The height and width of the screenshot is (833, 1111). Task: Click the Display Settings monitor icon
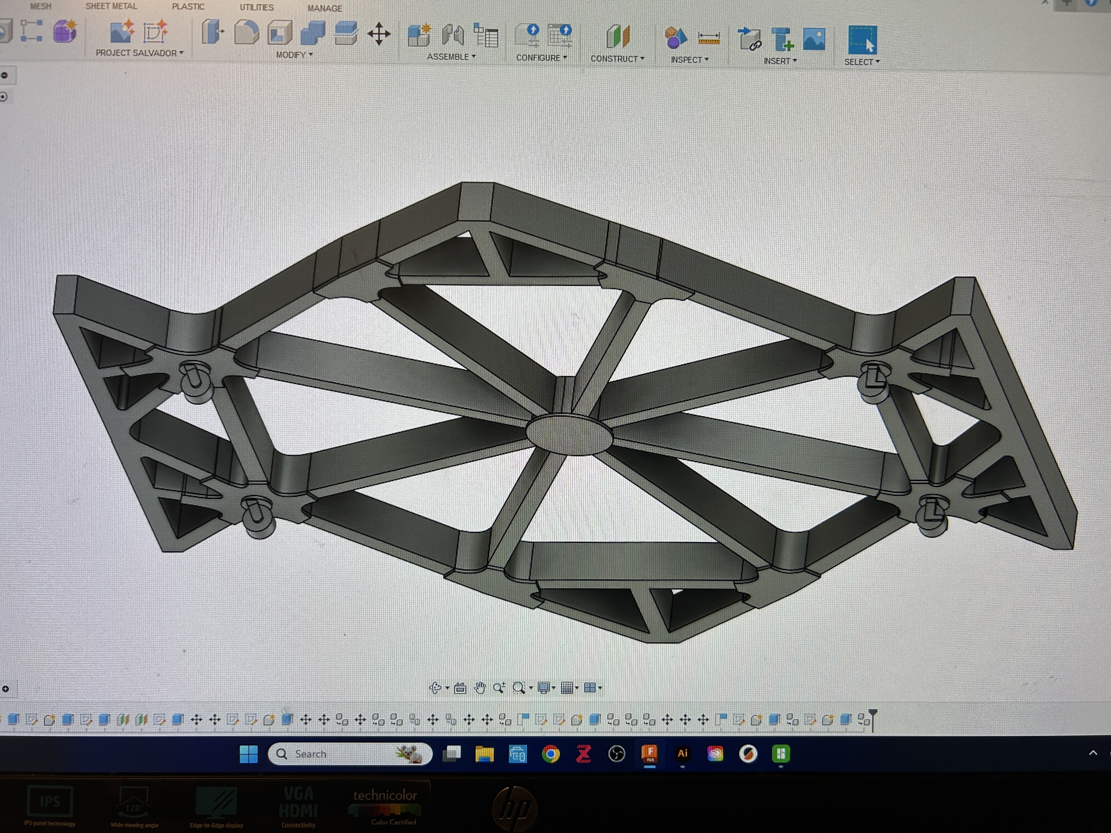pyautogui.click(x=543, y=687)
